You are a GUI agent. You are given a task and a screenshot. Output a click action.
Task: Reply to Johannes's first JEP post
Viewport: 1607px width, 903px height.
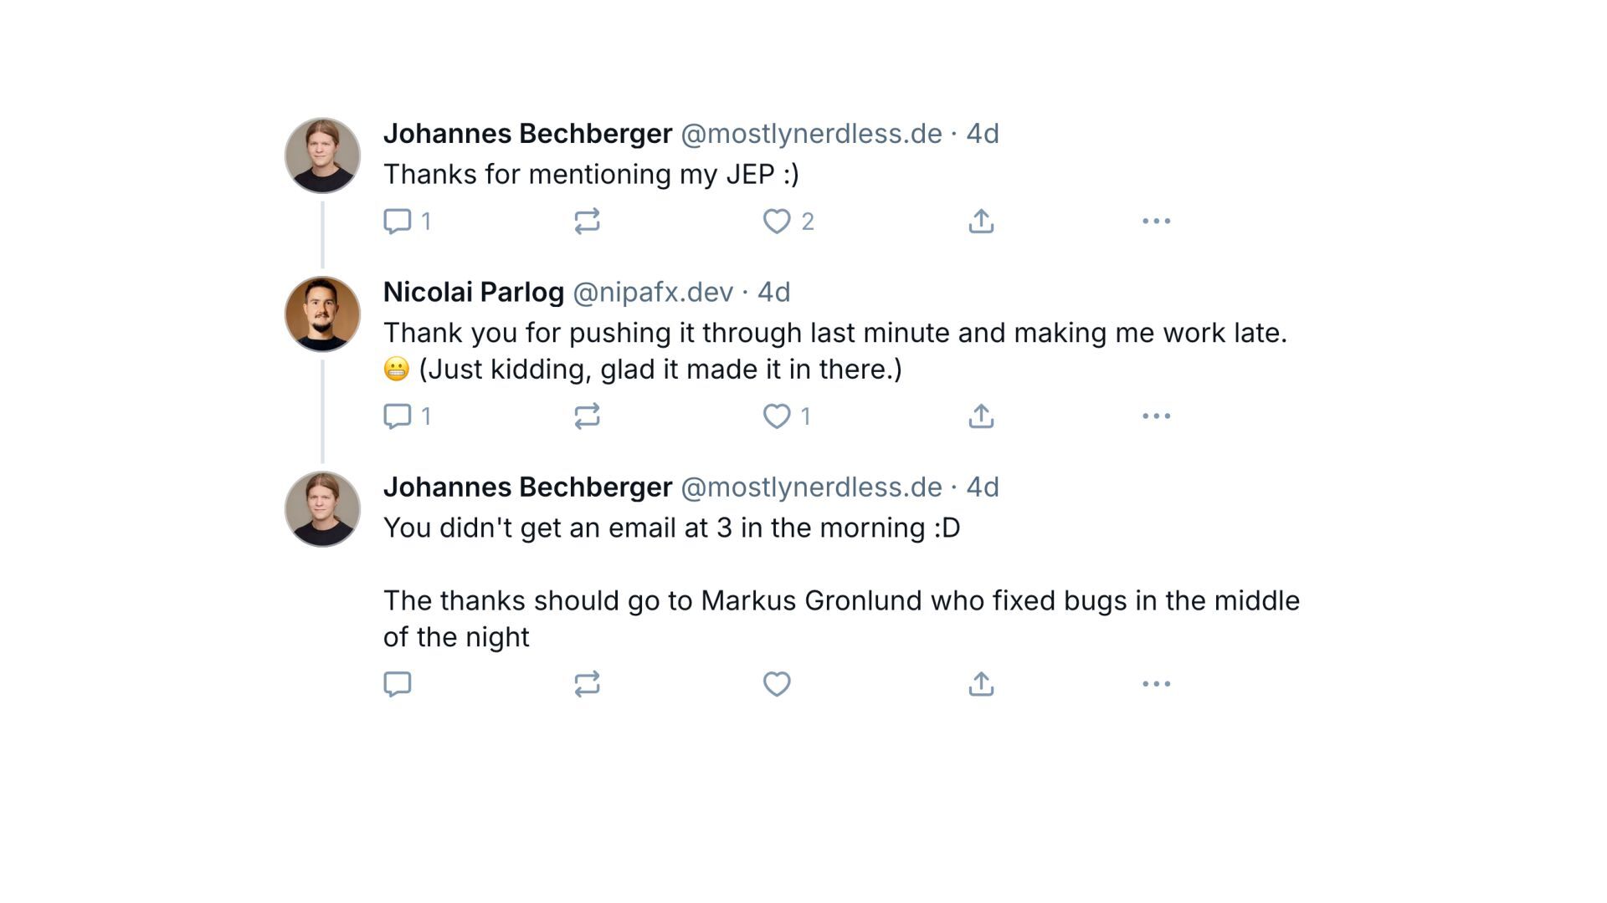[x=398, y=222]
